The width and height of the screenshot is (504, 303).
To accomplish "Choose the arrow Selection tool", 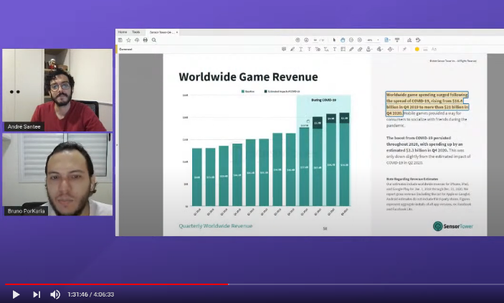I will [x=334, y=40].
